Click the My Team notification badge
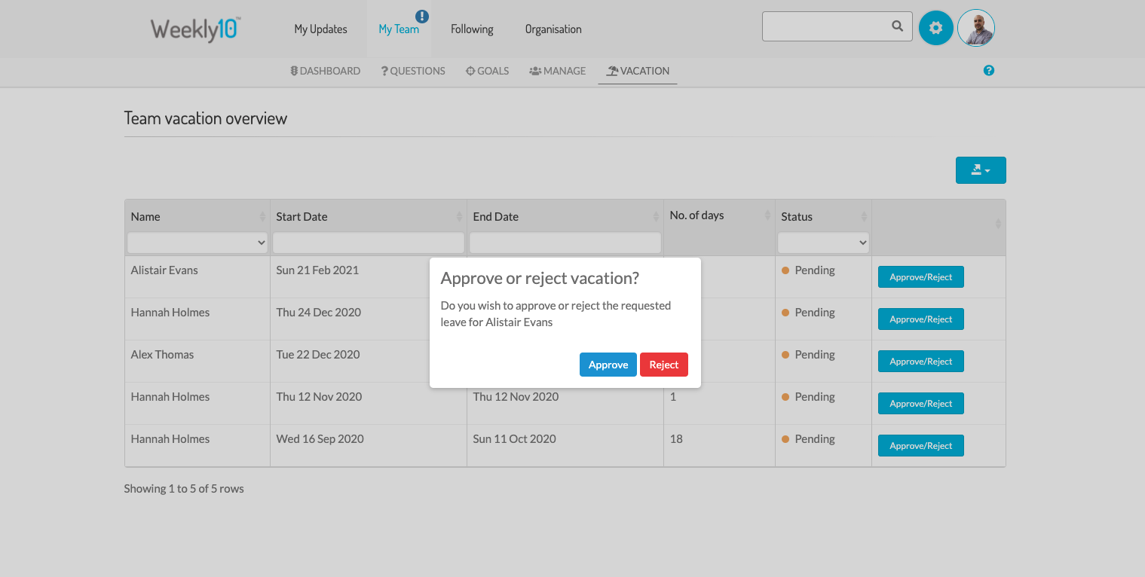Image resolution: width=1145 pixels, height=577 pixels. coord(421,17)
